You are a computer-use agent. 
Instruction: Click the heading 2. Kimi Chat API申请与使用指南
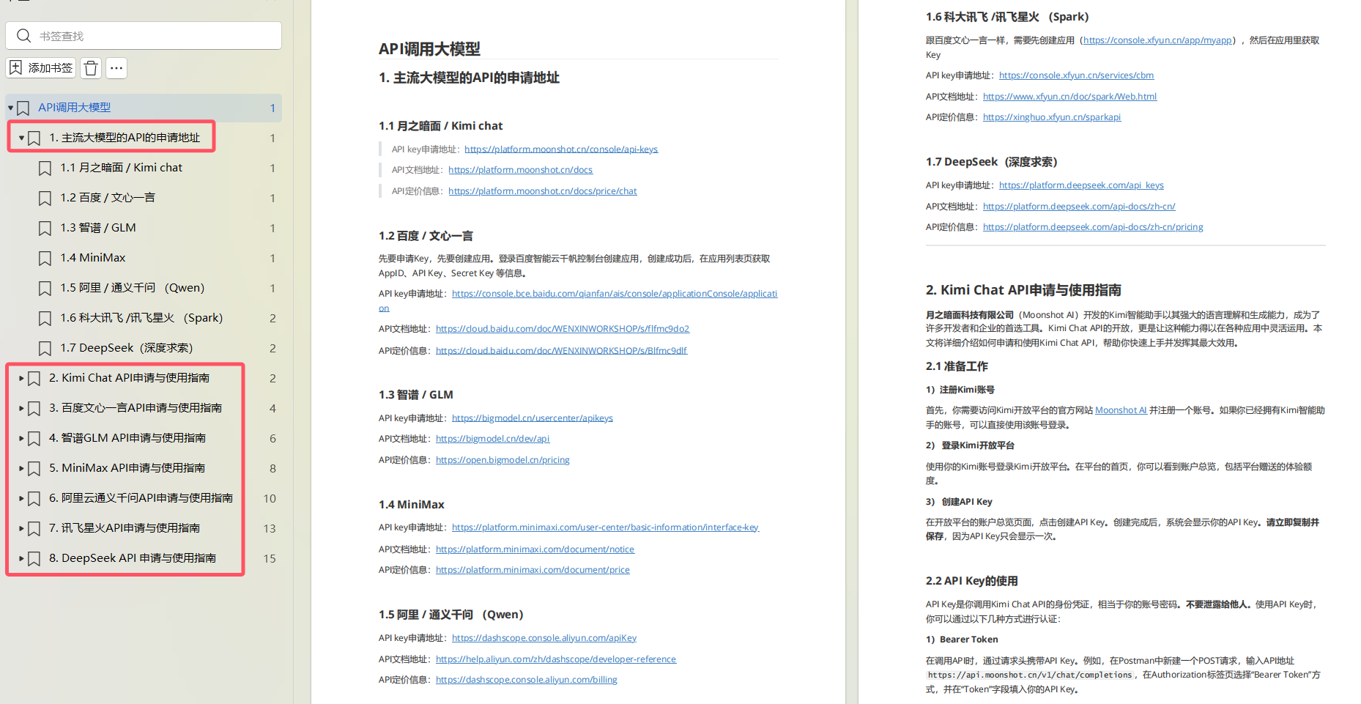[x=1023, y=290]
